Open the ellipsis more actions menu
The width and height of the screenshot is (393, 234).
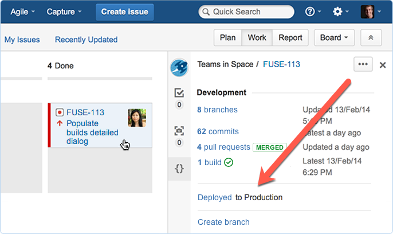coord(363,64)
